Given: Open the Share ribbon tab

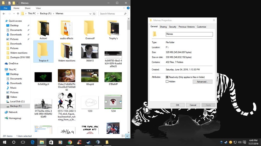Looking at the screenshot, I should click(27, 8).
